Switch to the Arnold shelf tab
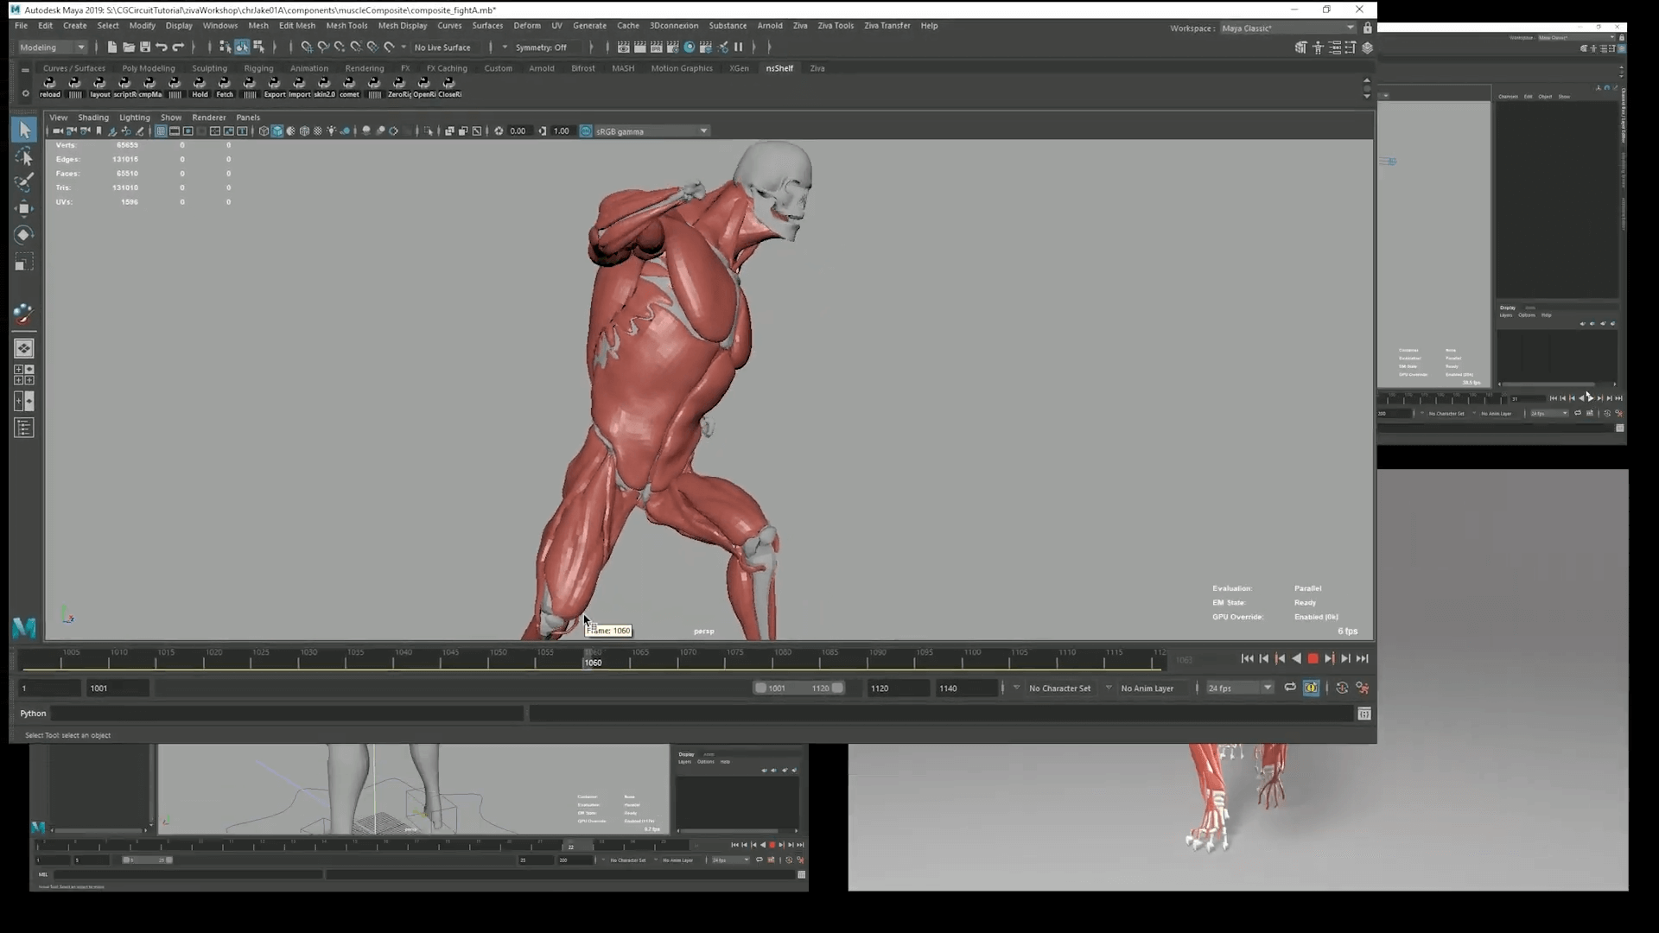 click(542, 68)
